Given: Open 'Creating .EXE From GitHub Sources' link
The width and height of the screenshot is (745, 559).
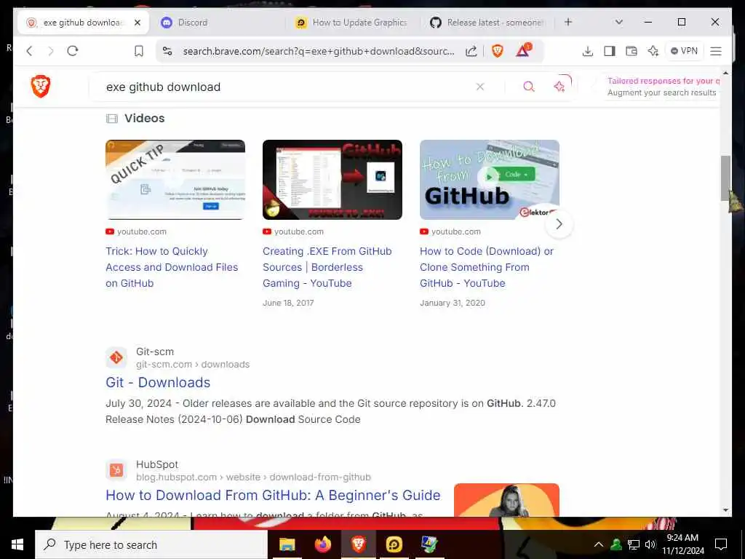Looking at the screenshot, I should (327, 267).
